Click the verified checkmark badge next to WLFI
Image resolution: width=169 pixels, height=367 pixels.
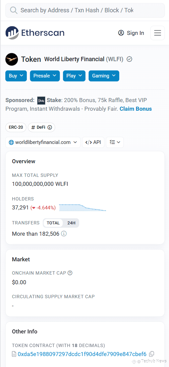pos(129,59)
